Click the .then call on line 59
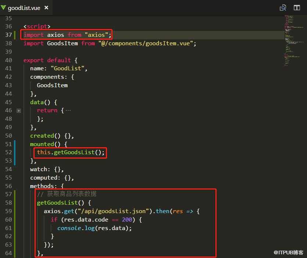This screenshot has width=307, height=258. (x=162, y=211)
